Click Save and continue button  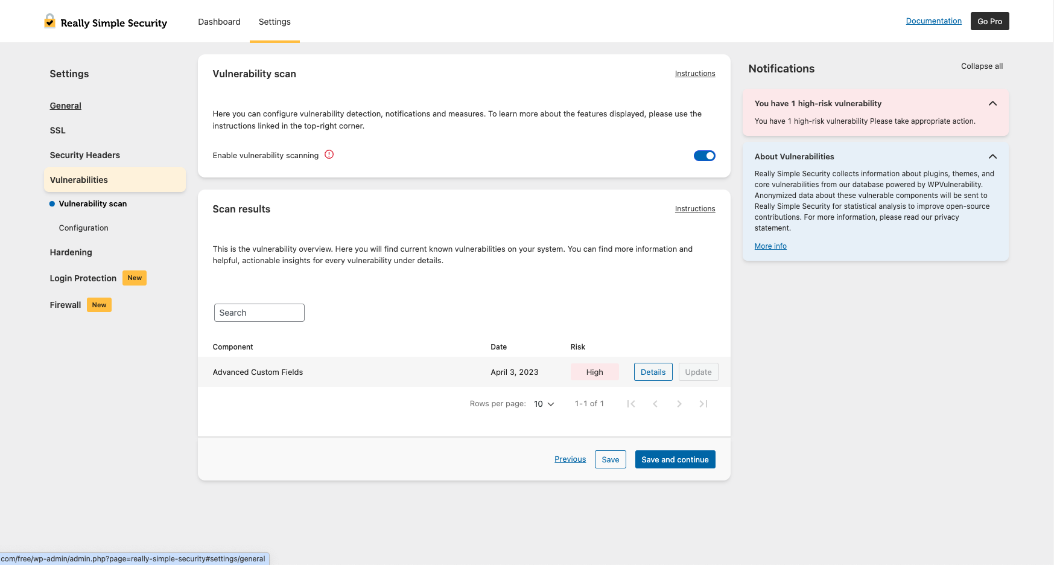(x=675, y=459)
